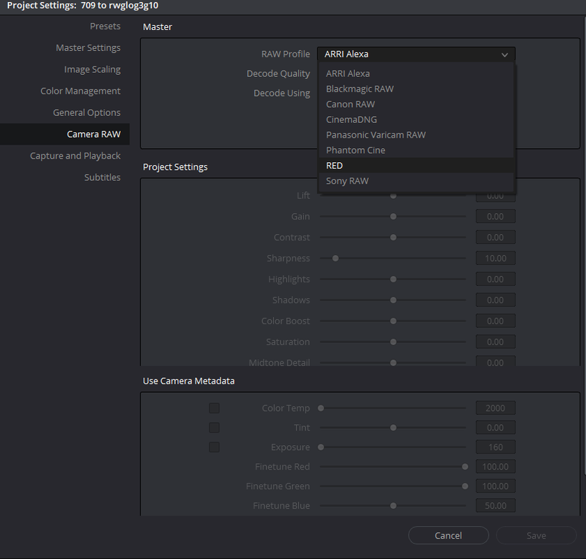Adjust the Gain slider handle
Viewport: 586px width, 559px height.
coord(393,217)
